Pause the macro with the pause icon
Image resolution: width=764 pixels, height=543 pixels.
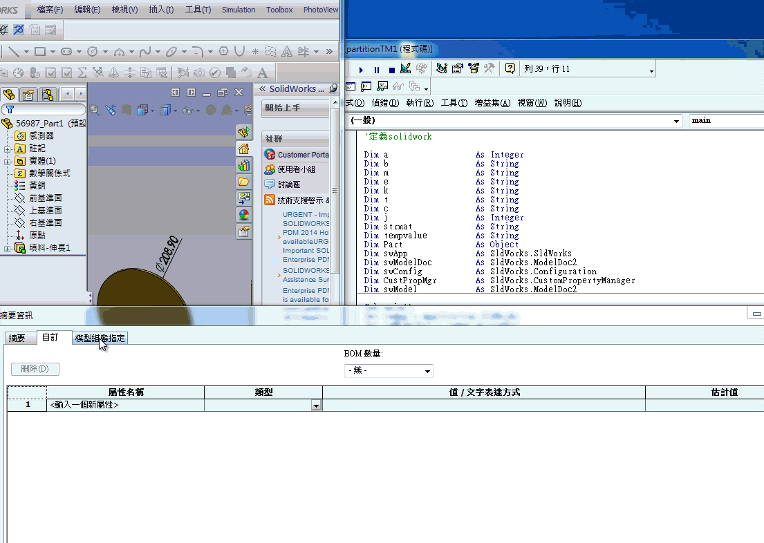click(376, 69)
